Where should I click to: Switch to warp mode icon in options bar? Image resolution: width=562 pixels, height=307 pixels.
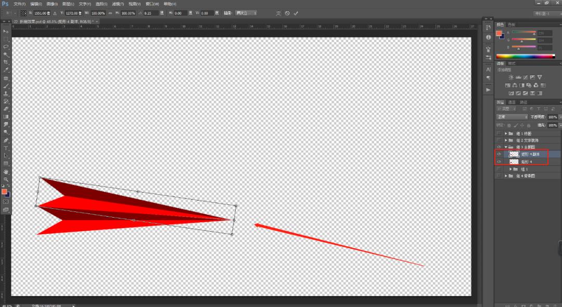point(278,13)
